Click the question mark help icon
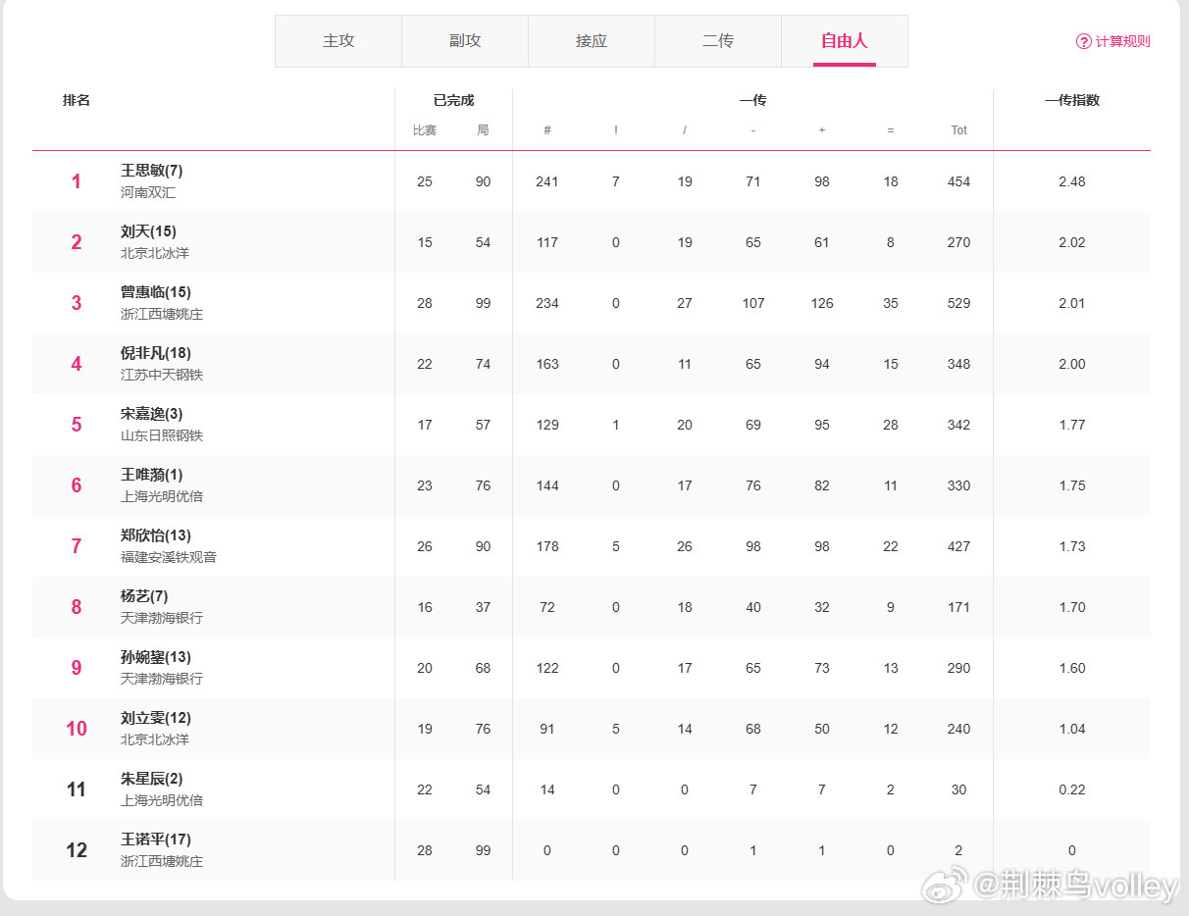Viewport: 1189px width, 916px height. pos(1084,41)
